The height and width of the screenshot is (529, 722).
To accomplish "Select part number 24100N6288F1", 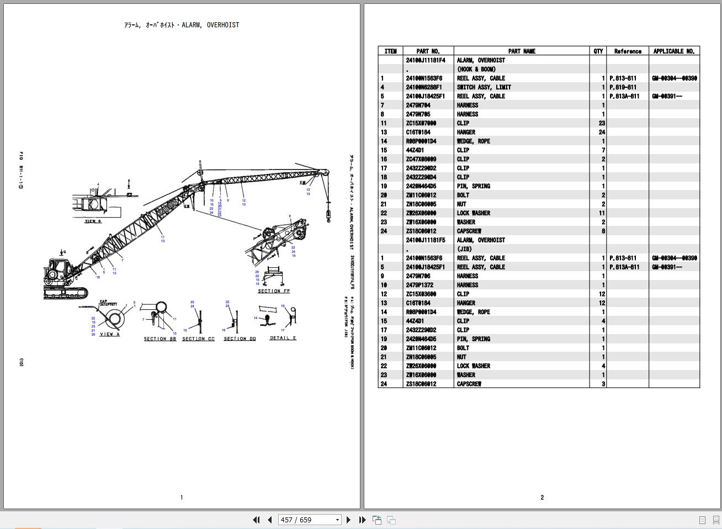I will pyautogui.click(x=424, y=87).
